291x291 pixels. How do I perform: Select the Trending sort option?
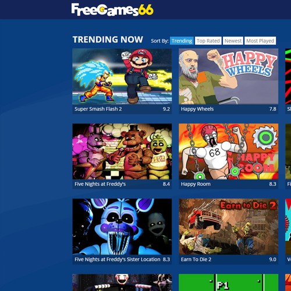182,41
